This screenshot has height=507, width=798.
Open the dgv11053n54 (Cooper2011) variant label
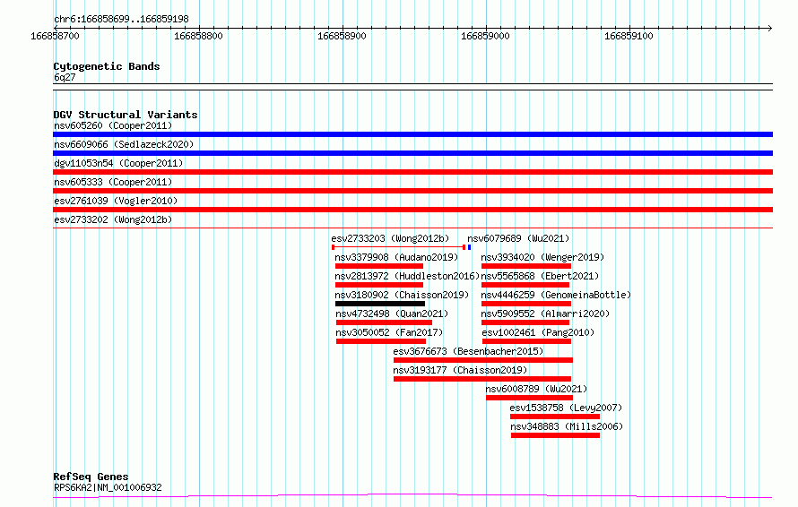coord(118,163)
